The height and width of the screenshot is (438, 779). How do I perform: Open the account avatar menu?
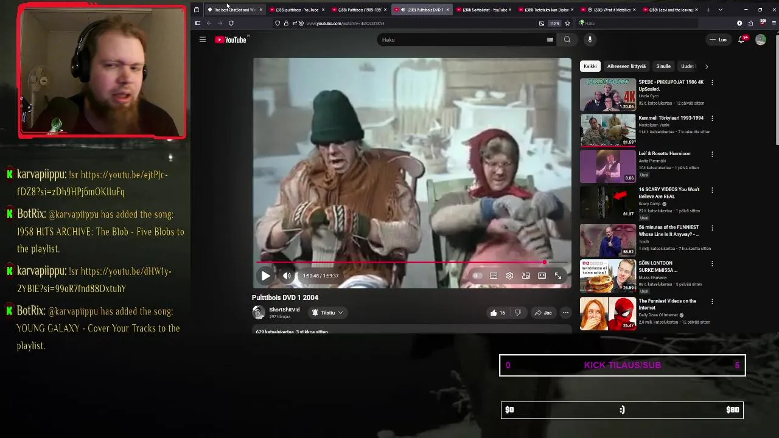coord(761,40)
